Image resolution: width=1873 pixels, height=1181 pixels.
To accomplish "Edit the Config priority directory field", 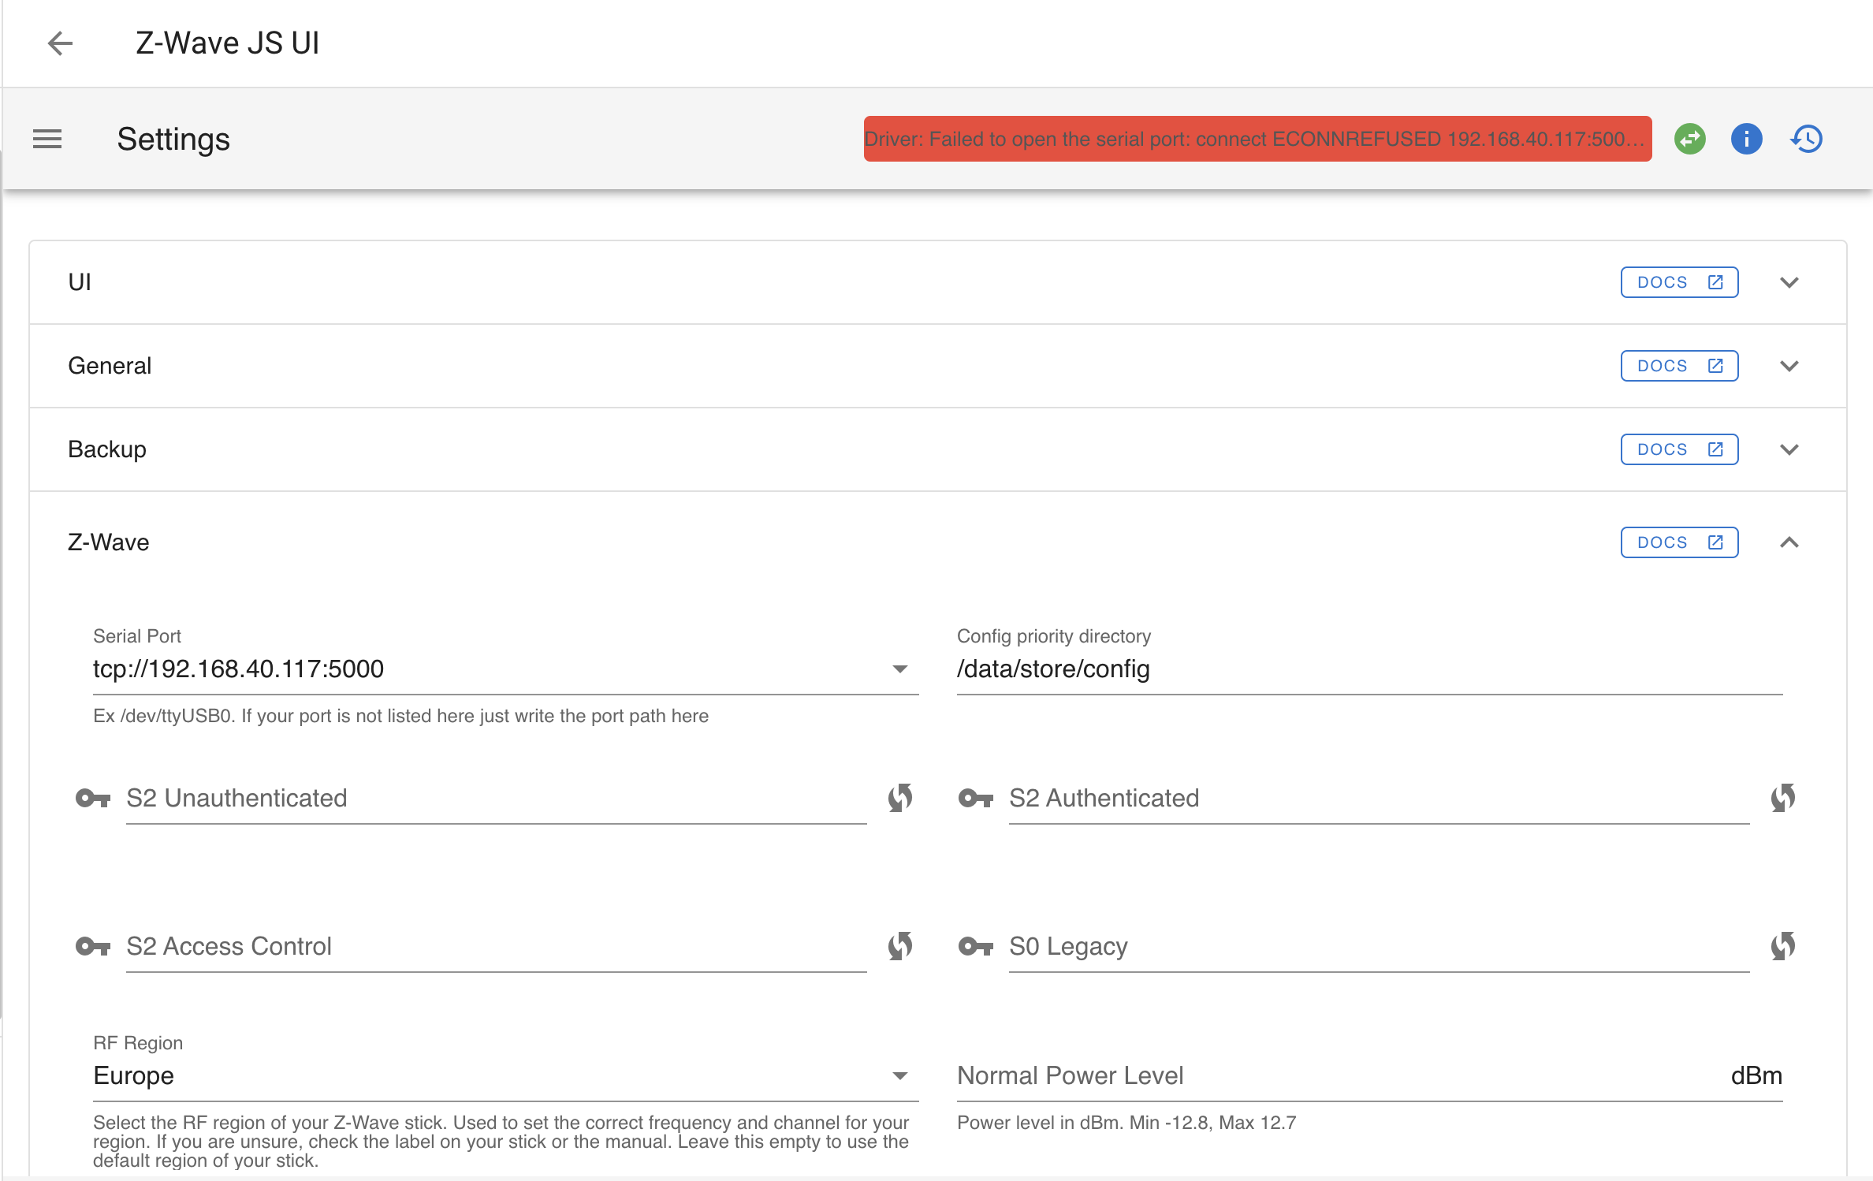I will click(x=1369, y=669).
